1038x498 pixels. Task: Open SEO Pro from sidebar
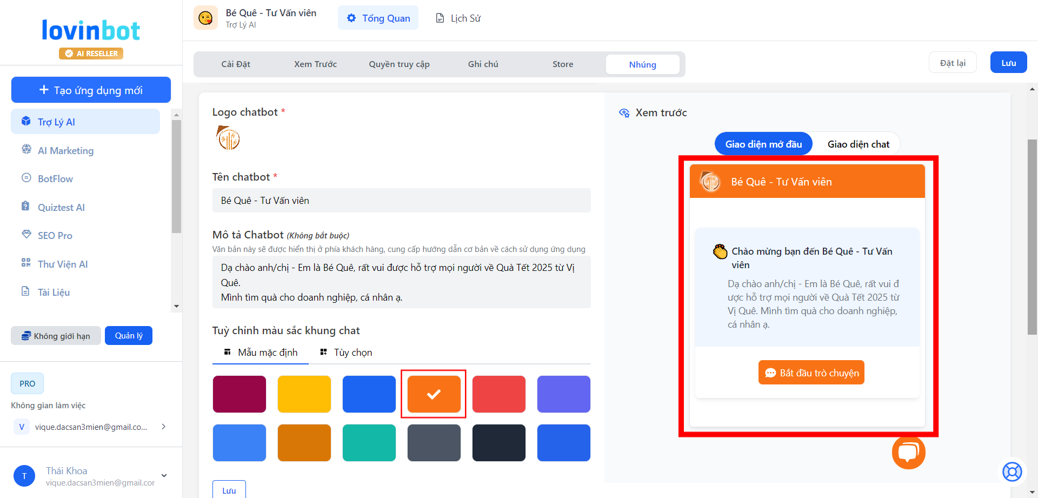click(55, 236)
